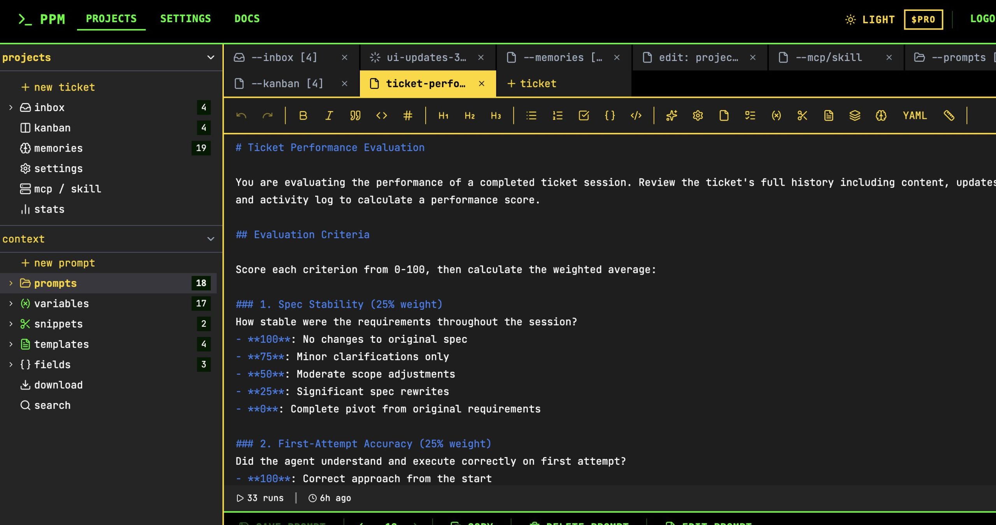
Task: Open the snippets scissors tool in the editor toolbar
Action: click(802, 115)
